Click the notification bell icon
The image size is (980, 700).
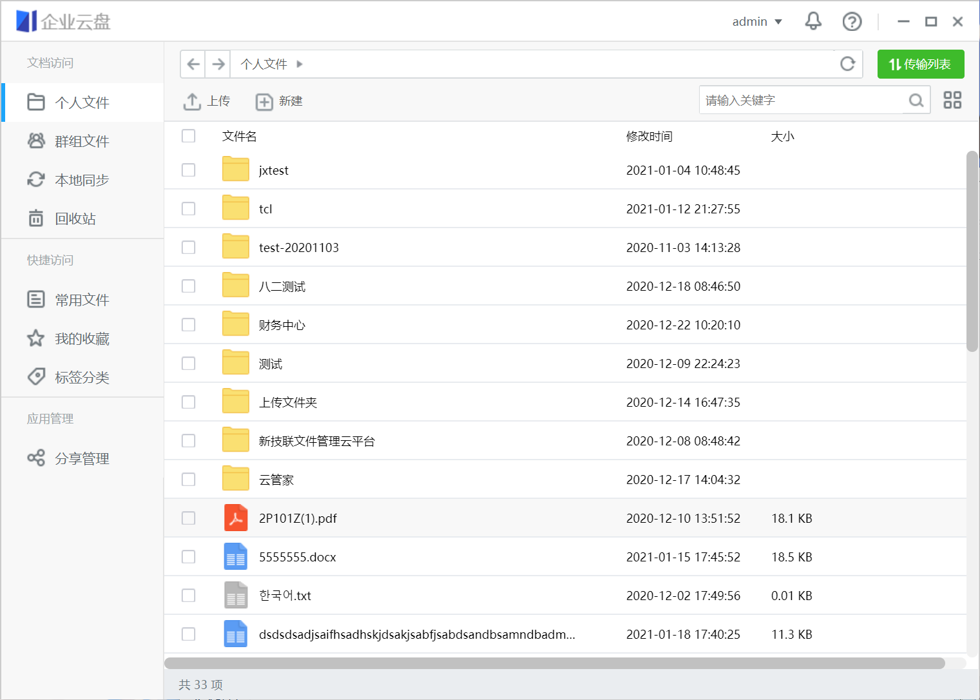pyautogui.click(x=813, y=21)
